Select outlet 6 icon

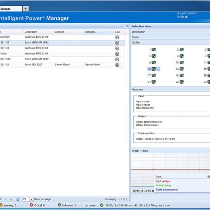[x=182, y=56]
